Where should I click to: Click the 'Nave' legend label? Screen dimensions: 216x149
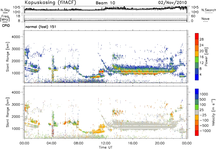205,19
